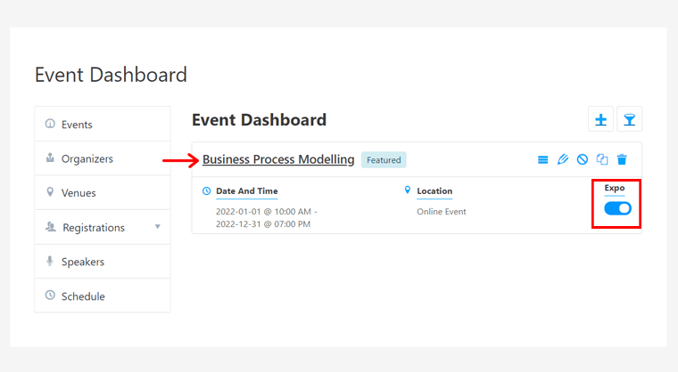The width and height of the screenshot is (678, 372).
Task: Click the Online Event location text
Action: click(442, 212)
